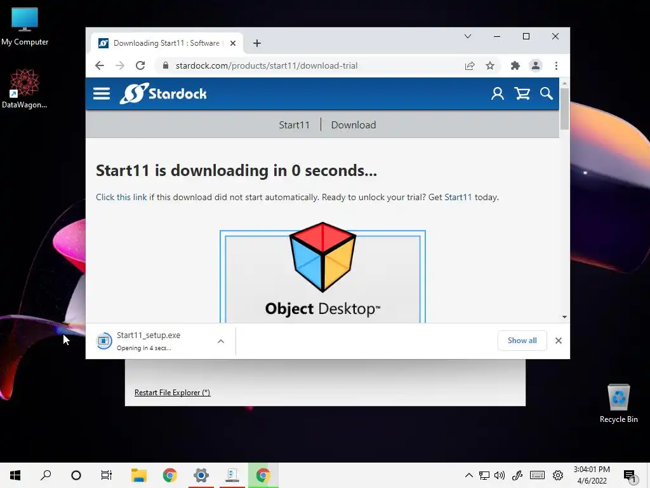Open the server tool taskbar icon

coord(232,475)
